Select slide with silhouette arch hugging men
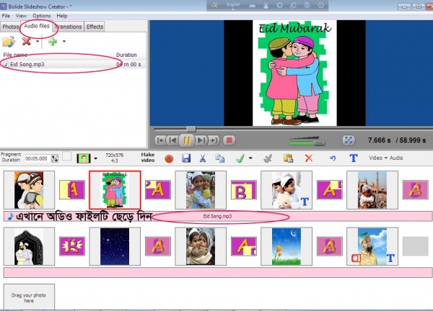This screenshot has width=433, height=311. coord(29,246)
